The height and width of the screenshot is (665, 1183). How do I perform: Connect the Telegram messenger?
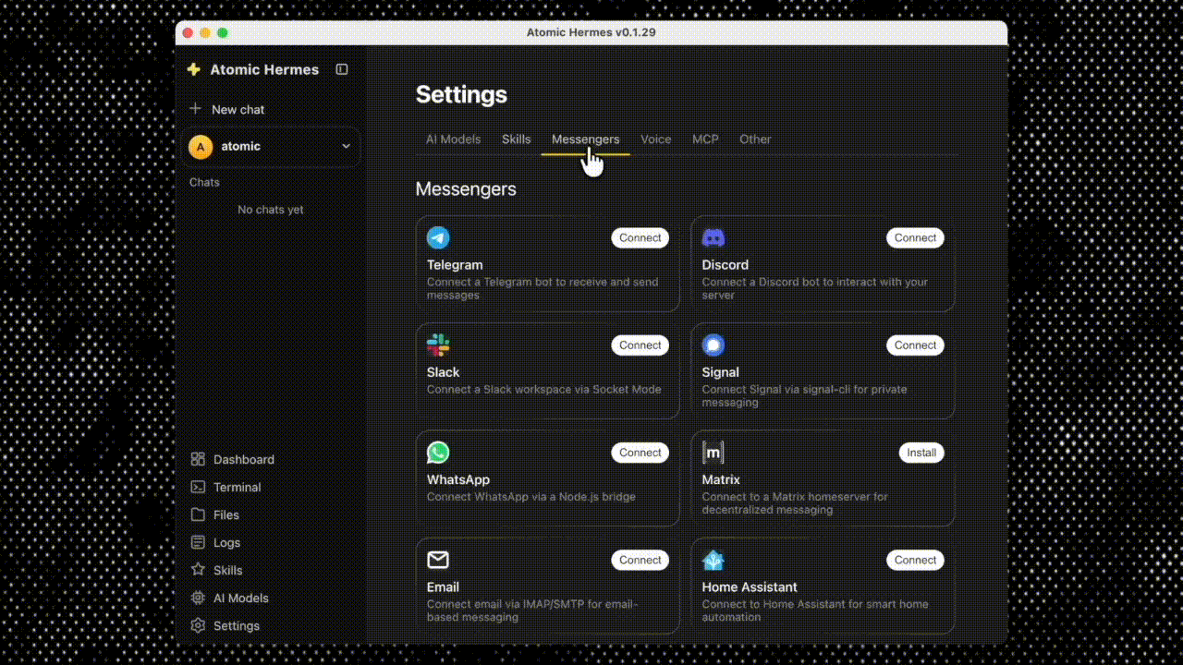(640, 237)
